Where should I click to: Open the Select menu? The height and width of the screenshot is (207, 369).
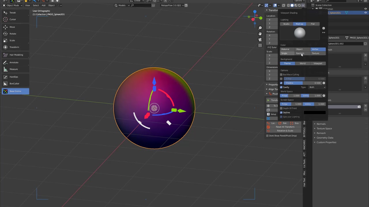coord(36,5)
